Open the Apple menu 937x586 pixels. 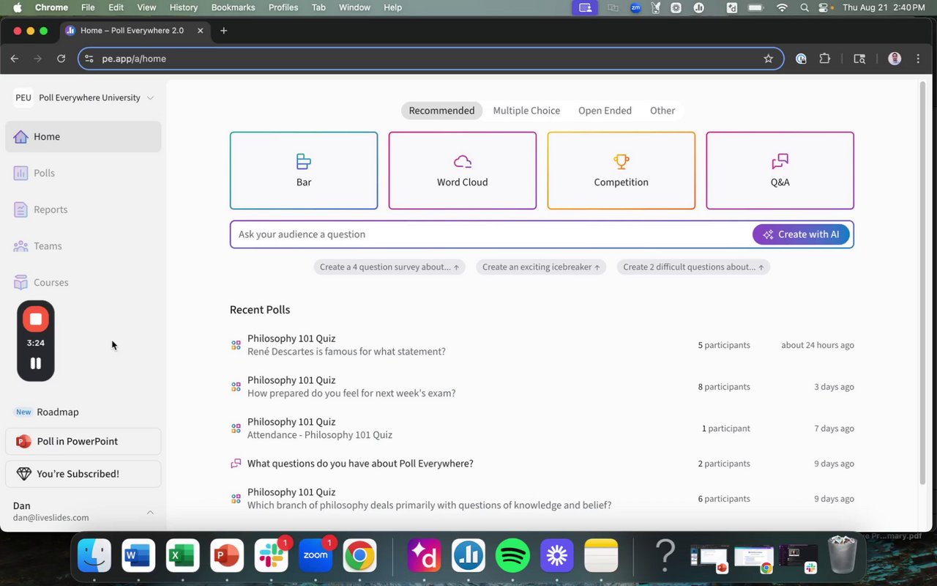point(18,7)
